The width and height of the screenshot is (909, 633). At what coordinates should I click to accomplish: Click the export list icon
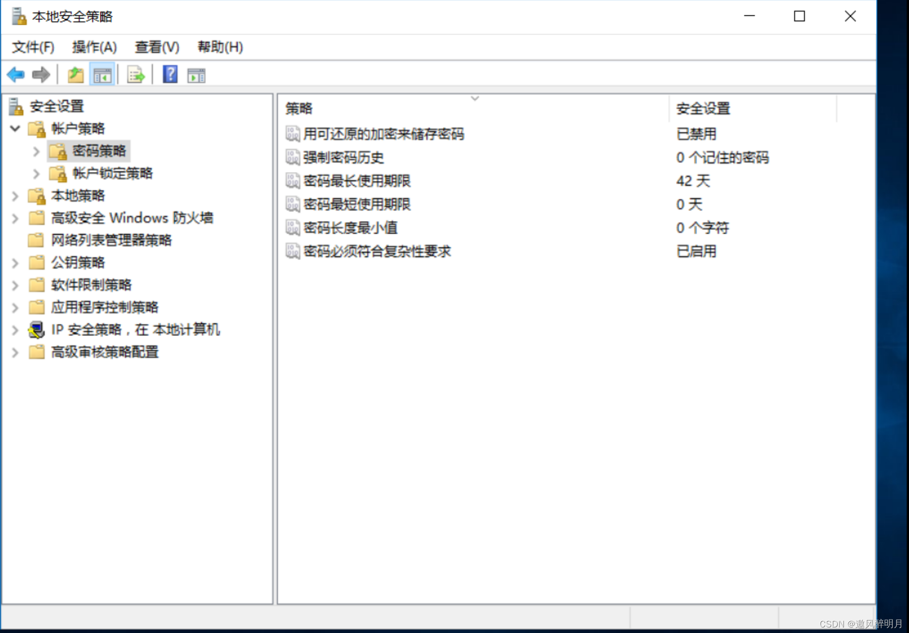pos(135,74)
